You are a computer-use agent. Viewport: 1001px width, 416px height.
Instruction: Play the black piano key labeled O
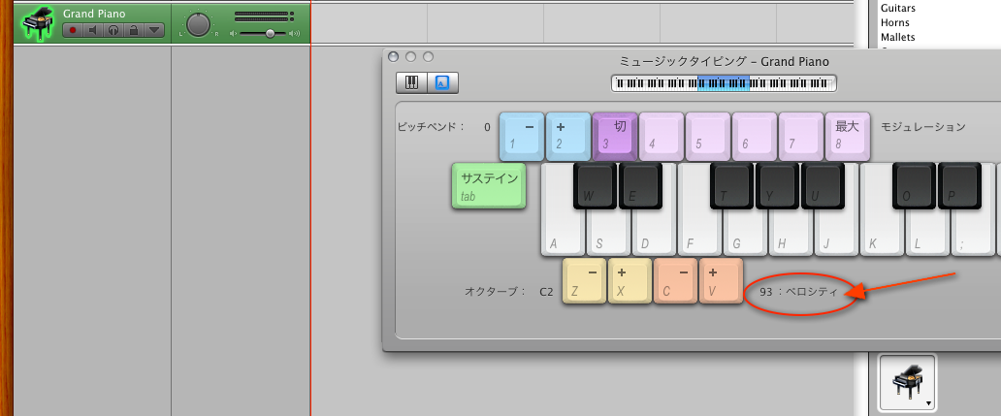(914, 185)
